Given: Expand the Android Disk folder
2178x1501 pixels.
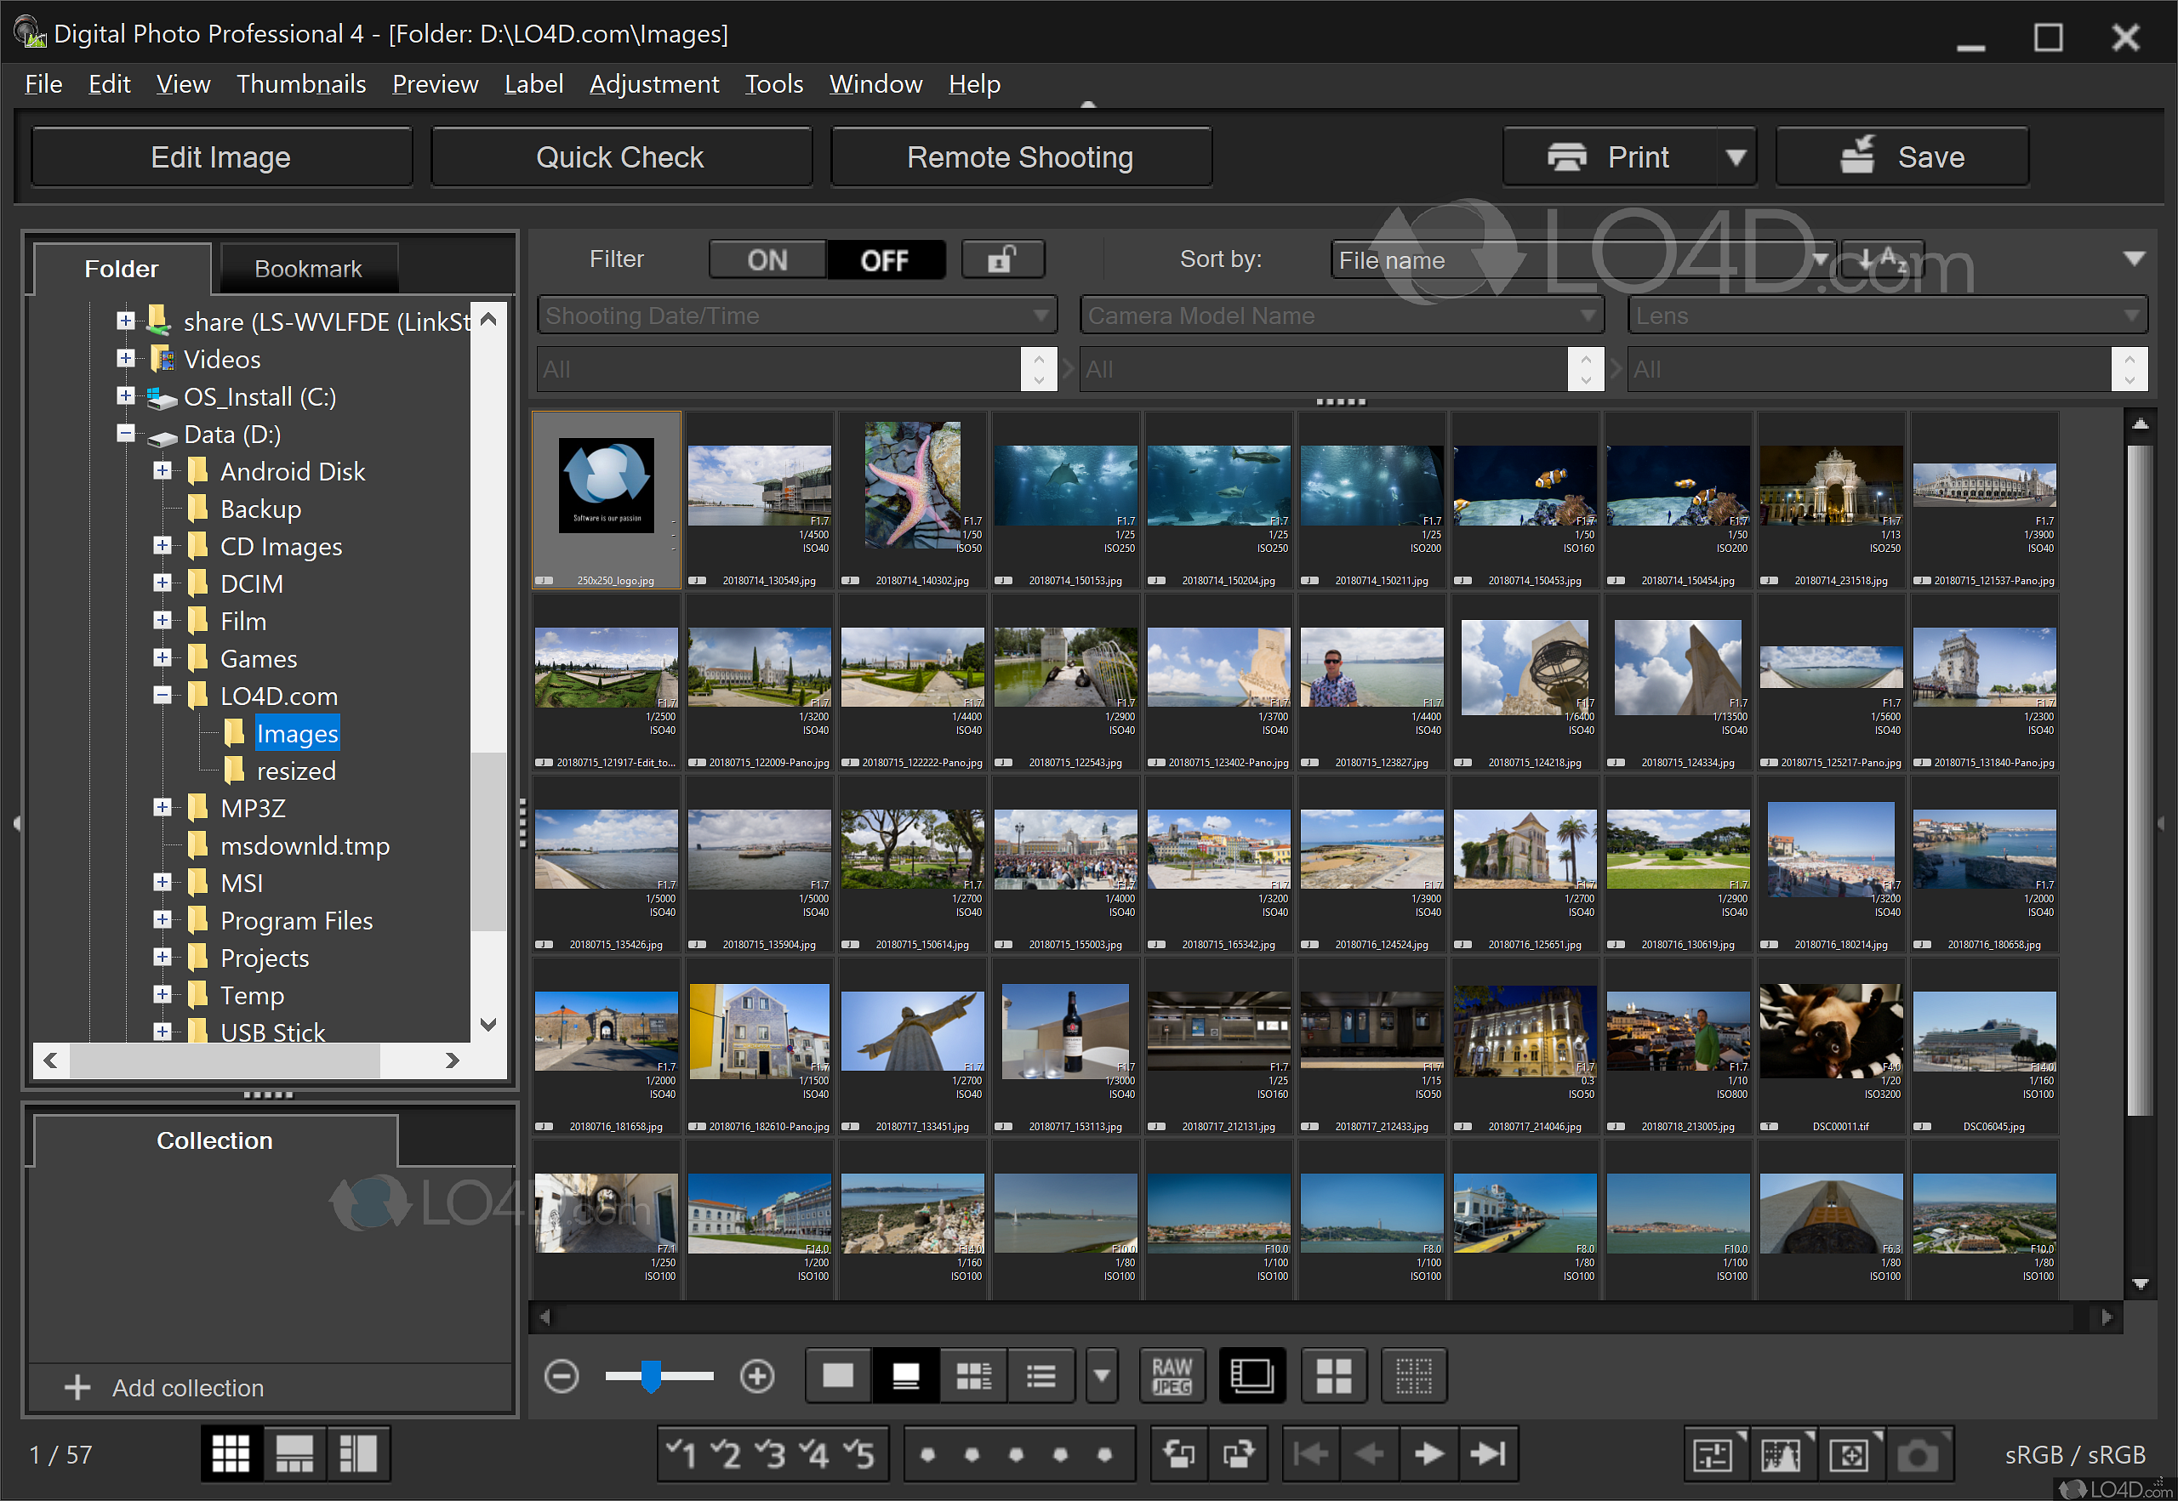Looking at the screenshot, I should click(162, 471).
